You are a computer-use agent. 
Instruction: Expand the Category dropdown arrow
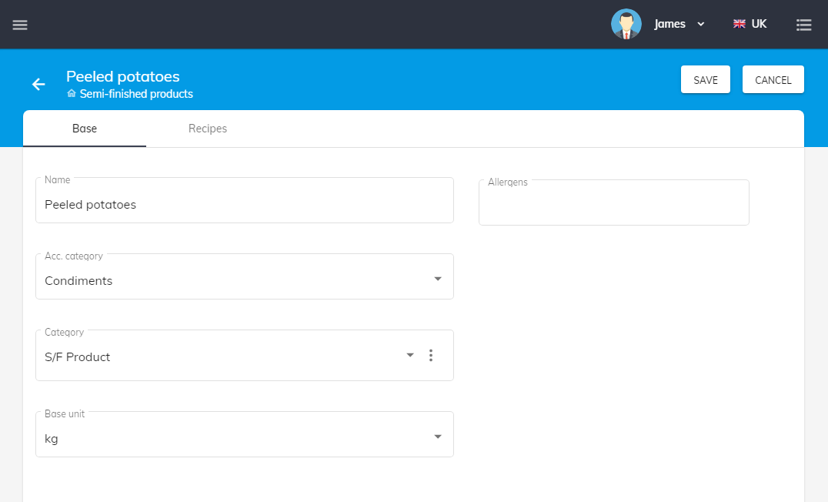click(x=410, y=355)
